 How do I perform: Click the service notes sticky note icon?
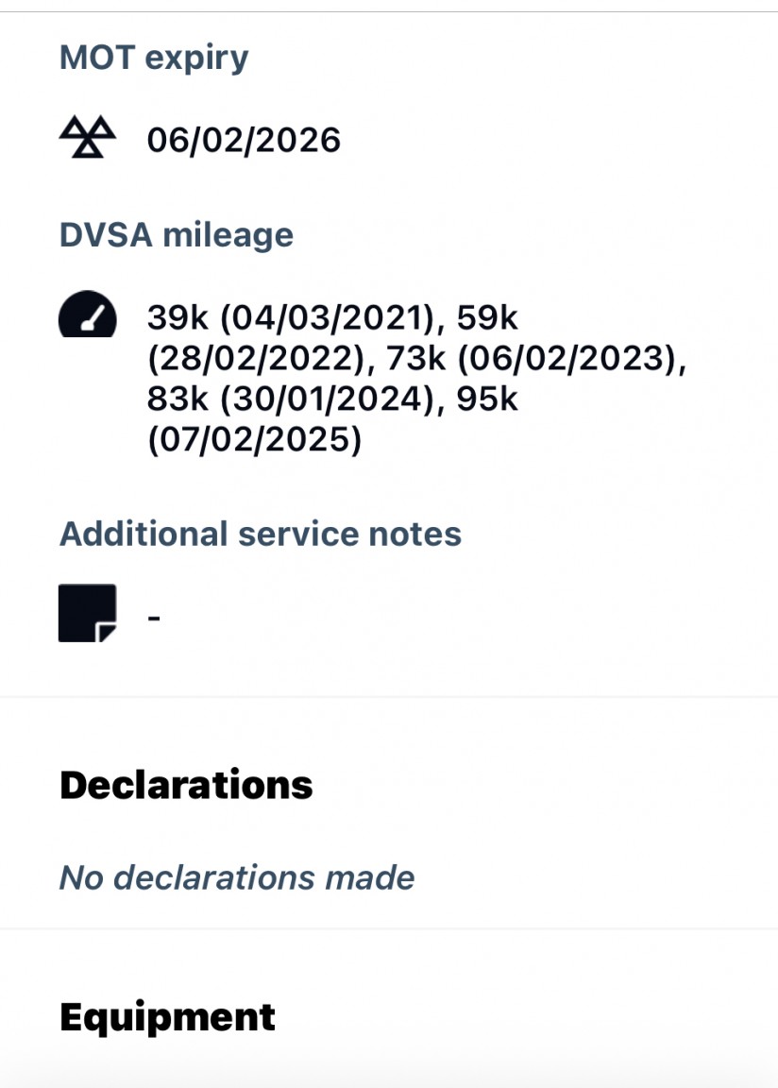pyautogui.click(x=87, y=613)
